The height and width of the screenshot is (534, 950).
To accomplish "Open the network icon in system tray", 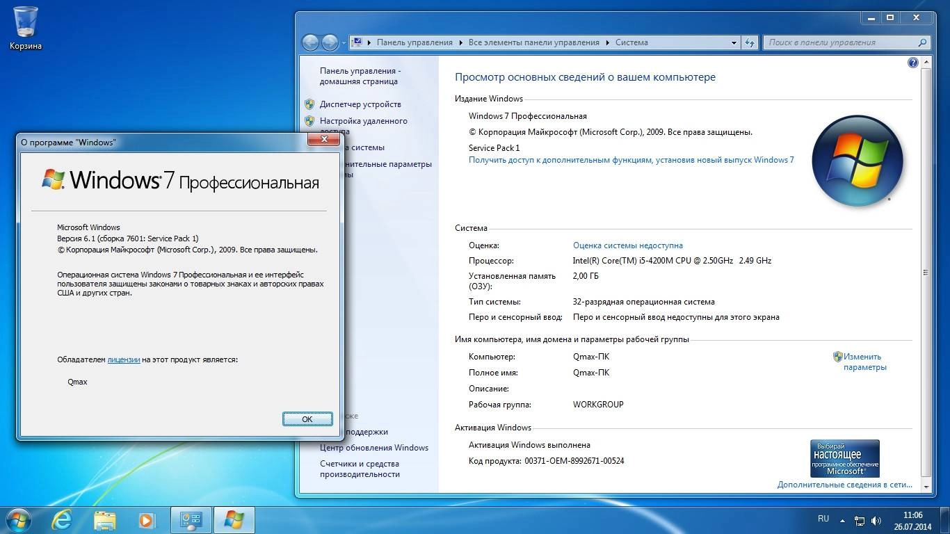I will tap(860, 520).
